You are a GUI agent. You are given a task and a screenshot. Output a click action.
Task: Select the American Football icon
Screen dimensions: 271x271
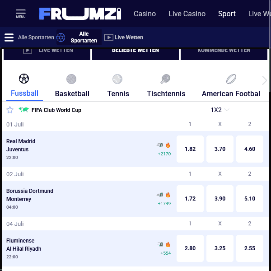(x=231, y=79)
